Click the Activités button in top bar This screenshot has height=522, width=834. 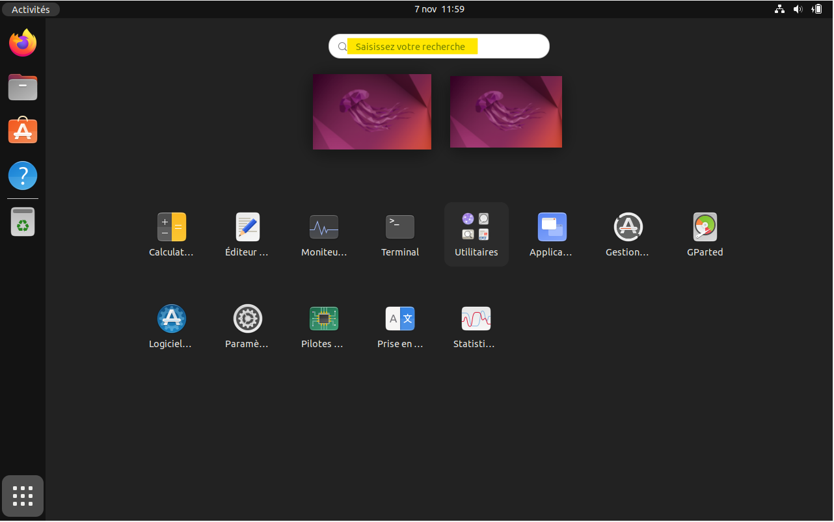coord(31,10)
